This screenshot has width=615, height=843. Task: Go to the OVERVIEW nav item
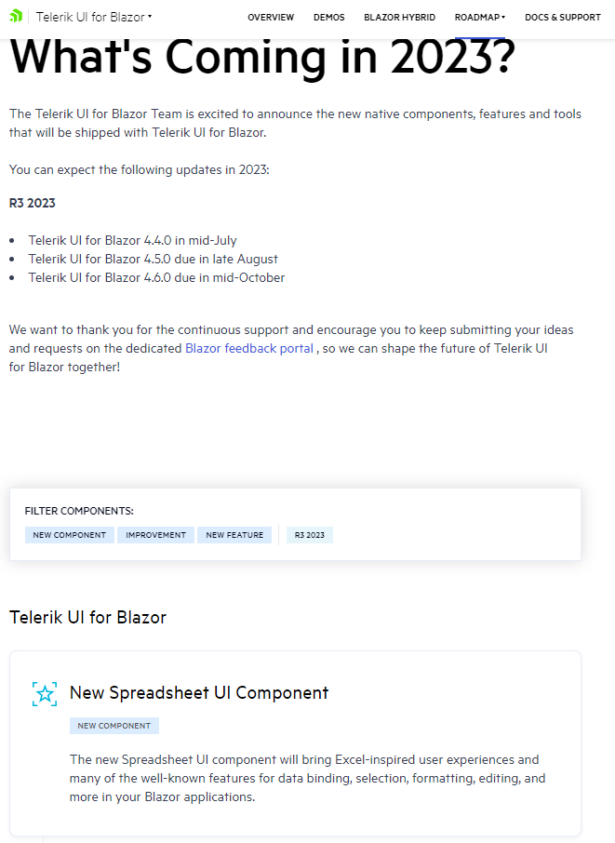271,18
